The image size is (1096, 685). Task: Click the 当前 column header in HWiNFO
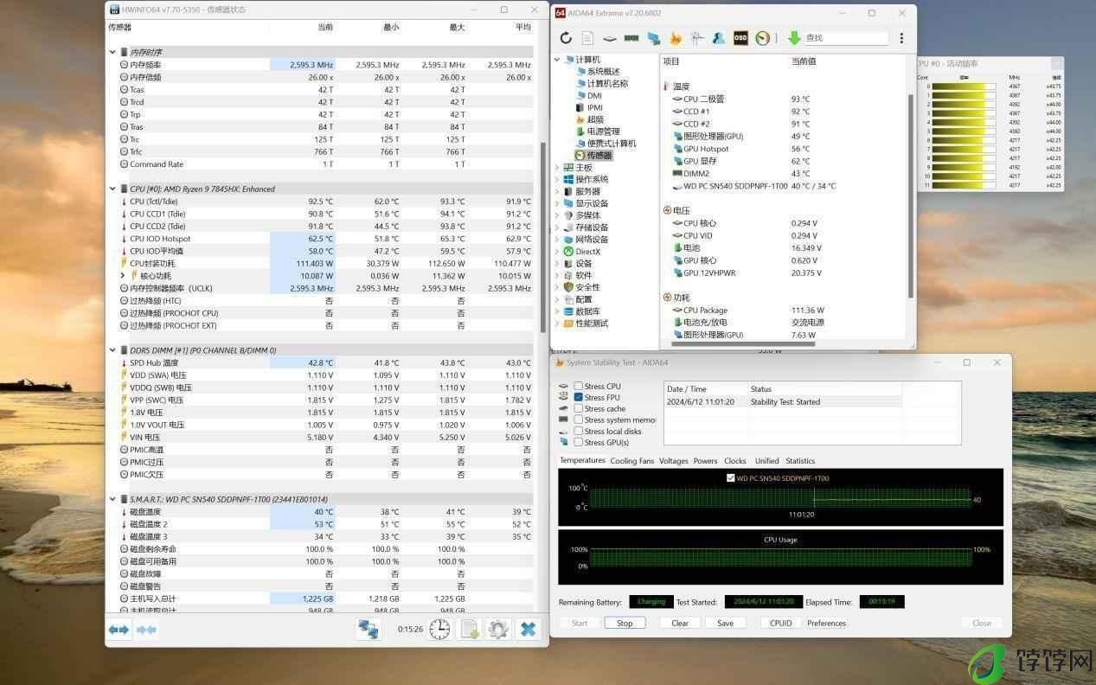324,27
